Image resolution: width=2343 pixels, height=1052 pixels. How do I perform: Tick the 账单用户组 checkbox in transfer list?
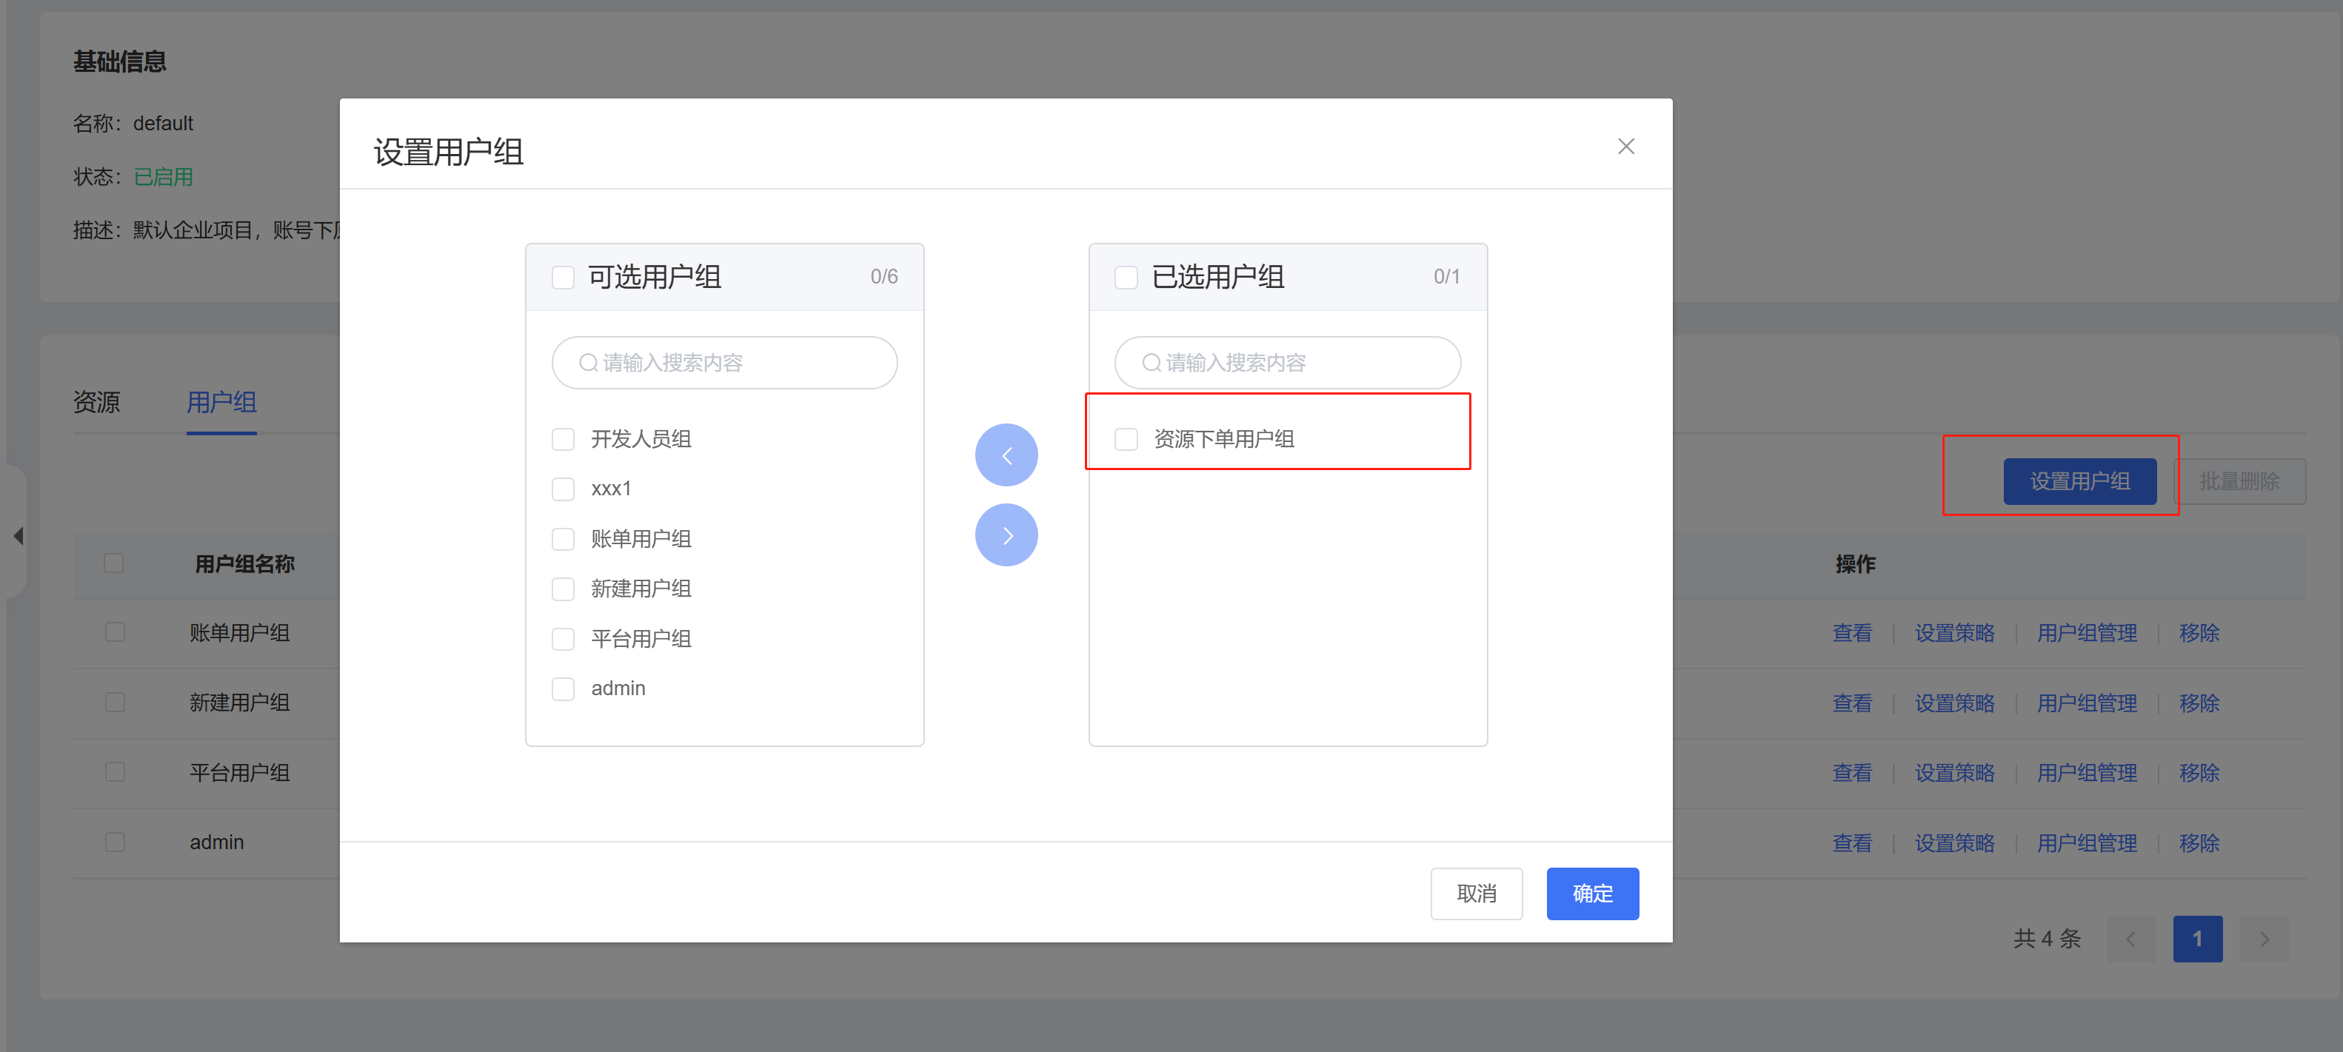point(563,539)
